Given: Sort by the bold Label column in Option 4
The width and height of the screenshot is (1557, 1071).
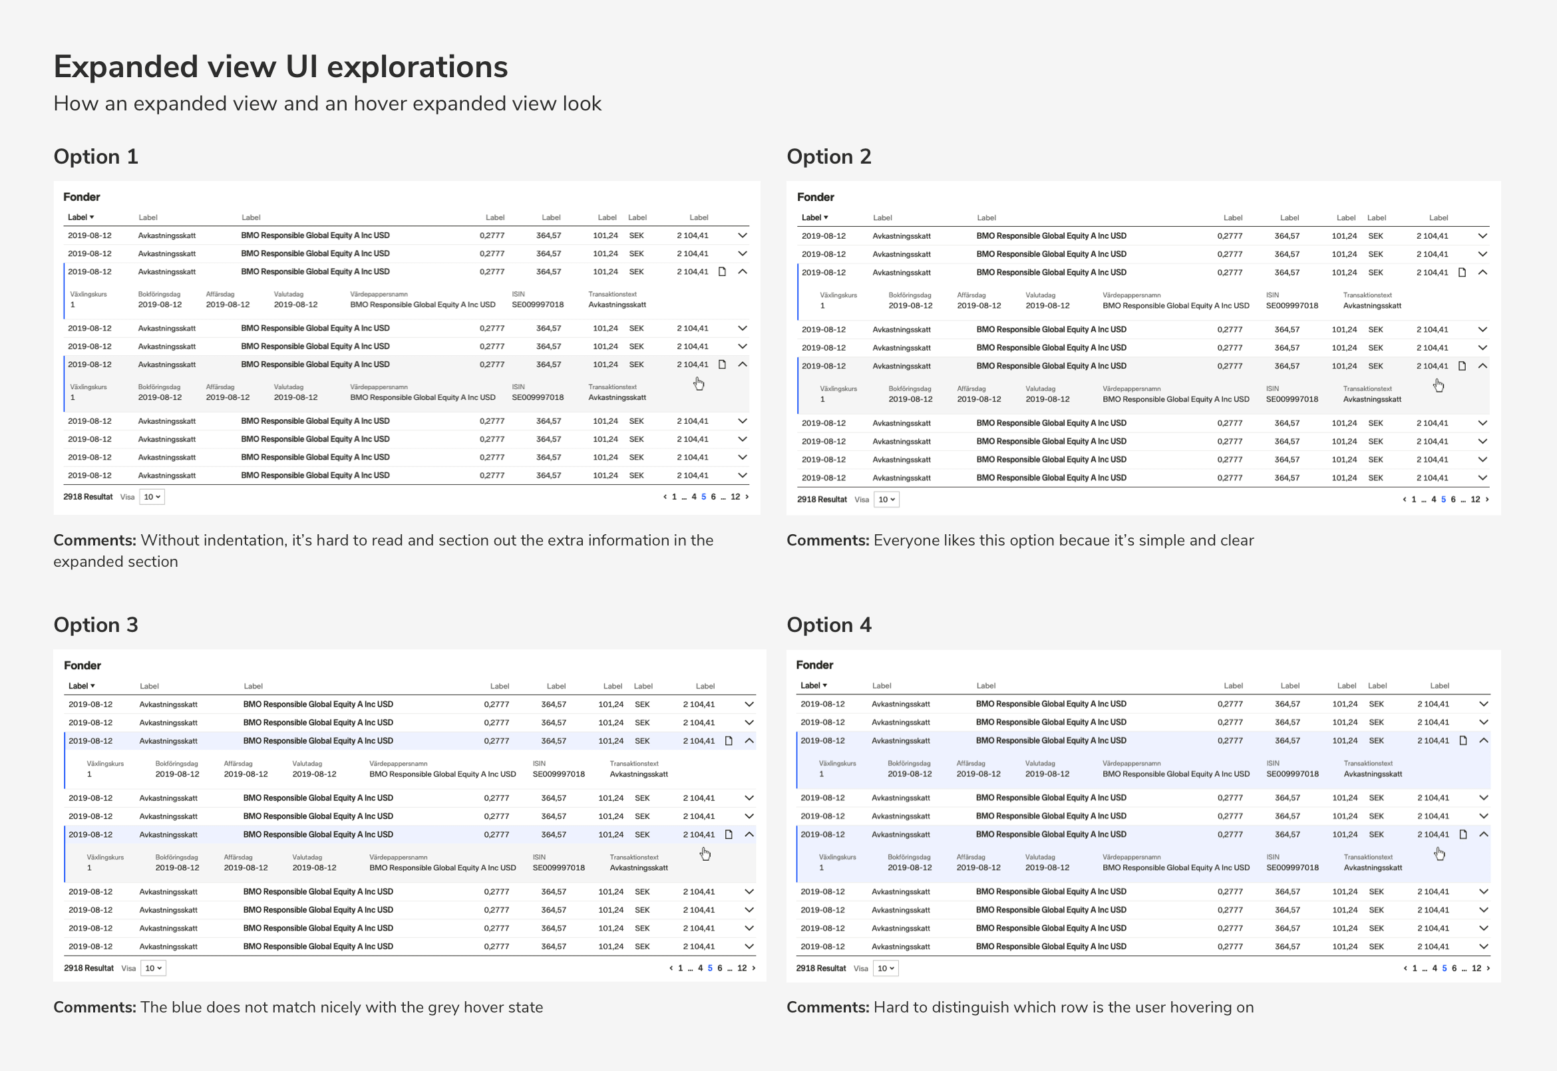Looking at the screenshot, I should pyautogui.click(x=814, y=685).
